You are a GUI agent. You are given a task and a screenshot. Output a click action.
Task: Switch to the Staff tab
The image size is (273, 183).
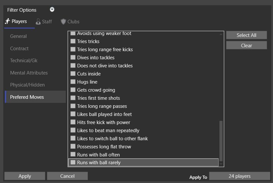coord(44,22)
